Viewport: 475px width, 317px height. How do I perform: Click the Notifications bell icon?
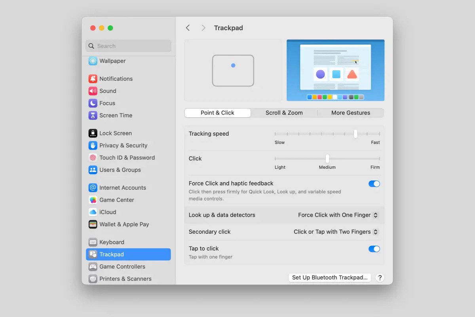93,78
